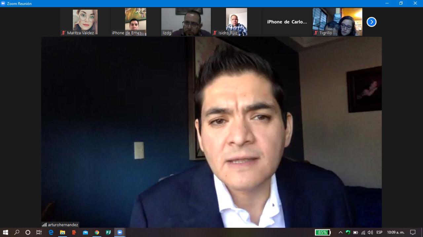This screenshot has height=237, width=423.
Task: Click the 10:09 a. m. clock
Action: pos(396,232)
